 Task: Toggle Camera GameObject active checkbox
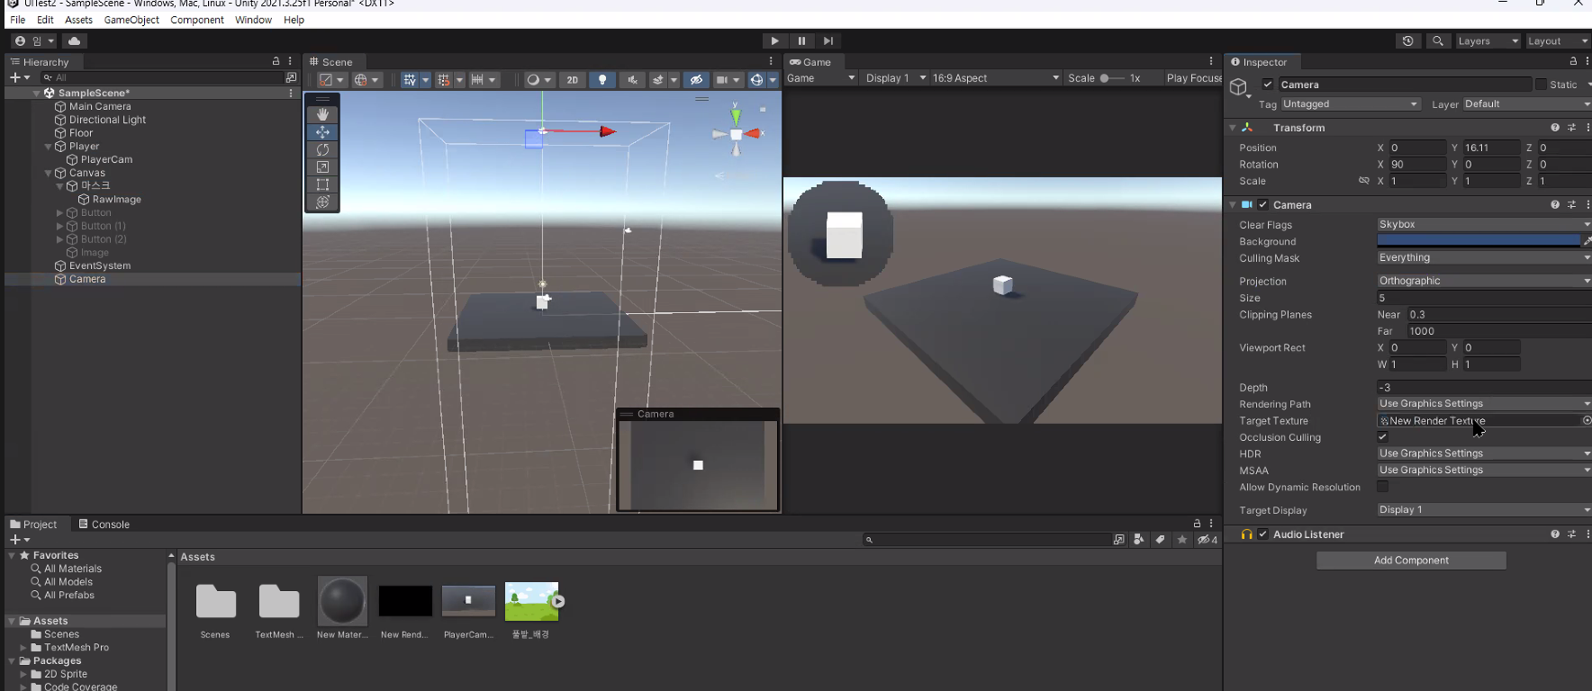click(1268, 85)
